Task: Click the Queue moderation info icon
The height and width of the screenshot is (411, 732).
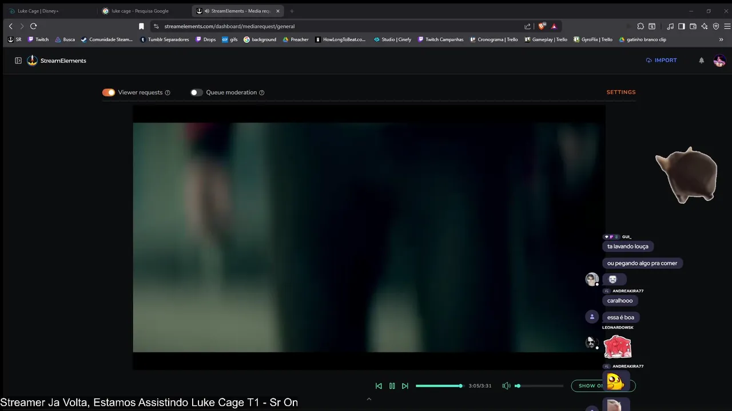Action: coord(262,92)
